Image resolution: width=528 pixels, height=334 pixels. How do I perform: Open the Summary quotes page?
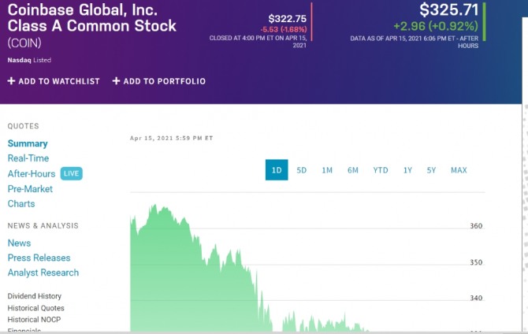[x=28, y=143]
